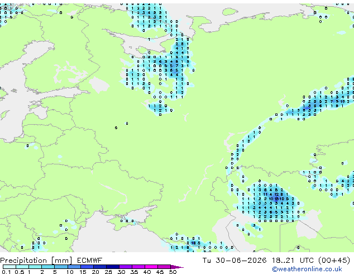Click the lightest 0.1–0.5 mm legend swatch

point(9,267)
